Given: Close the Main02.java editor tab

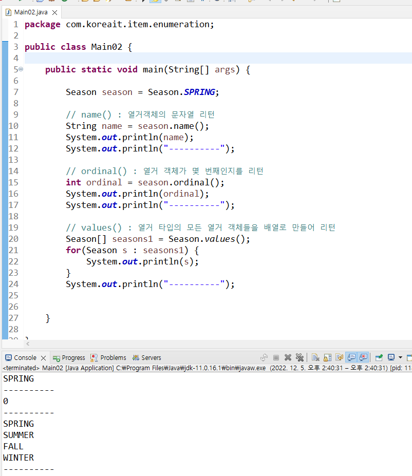Looking at the screenshot, I should [54, 12].
